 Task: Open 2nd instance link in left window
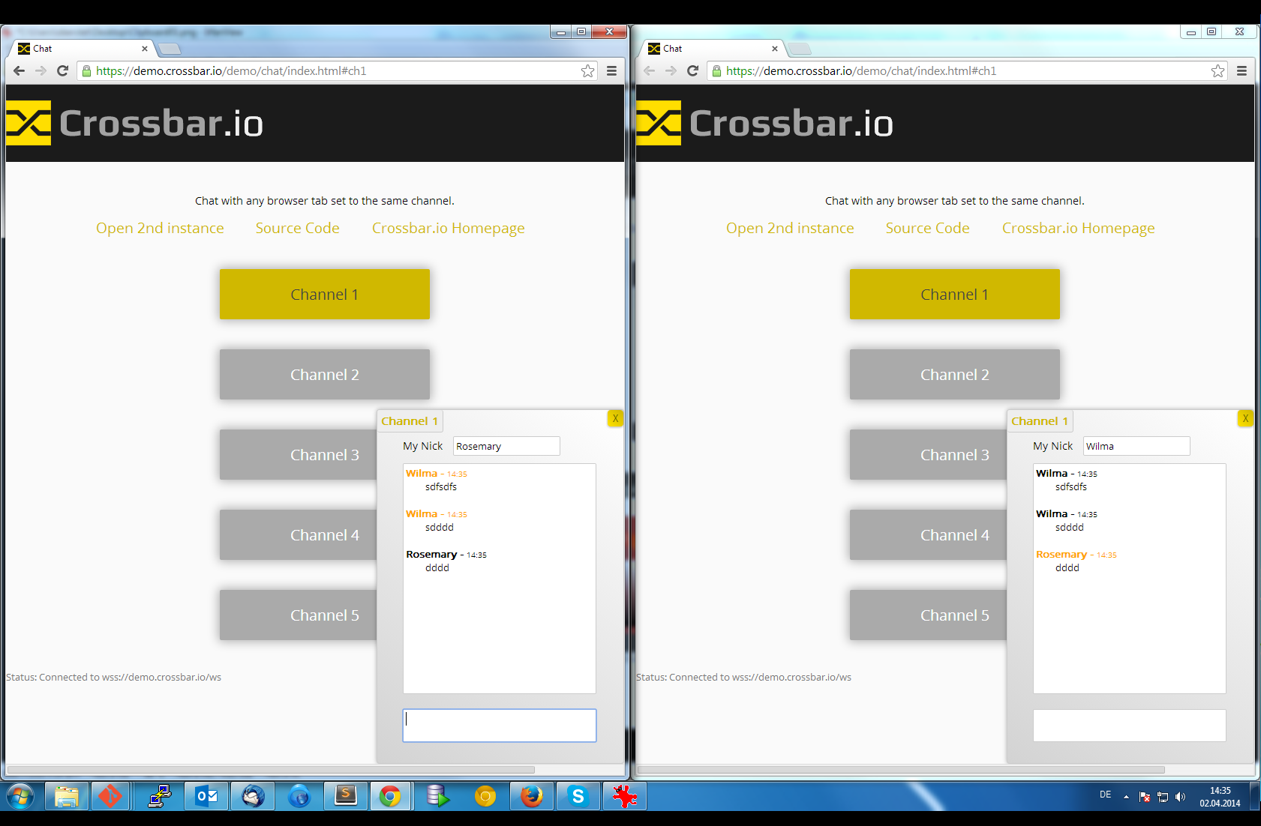(x=160, y=228)
